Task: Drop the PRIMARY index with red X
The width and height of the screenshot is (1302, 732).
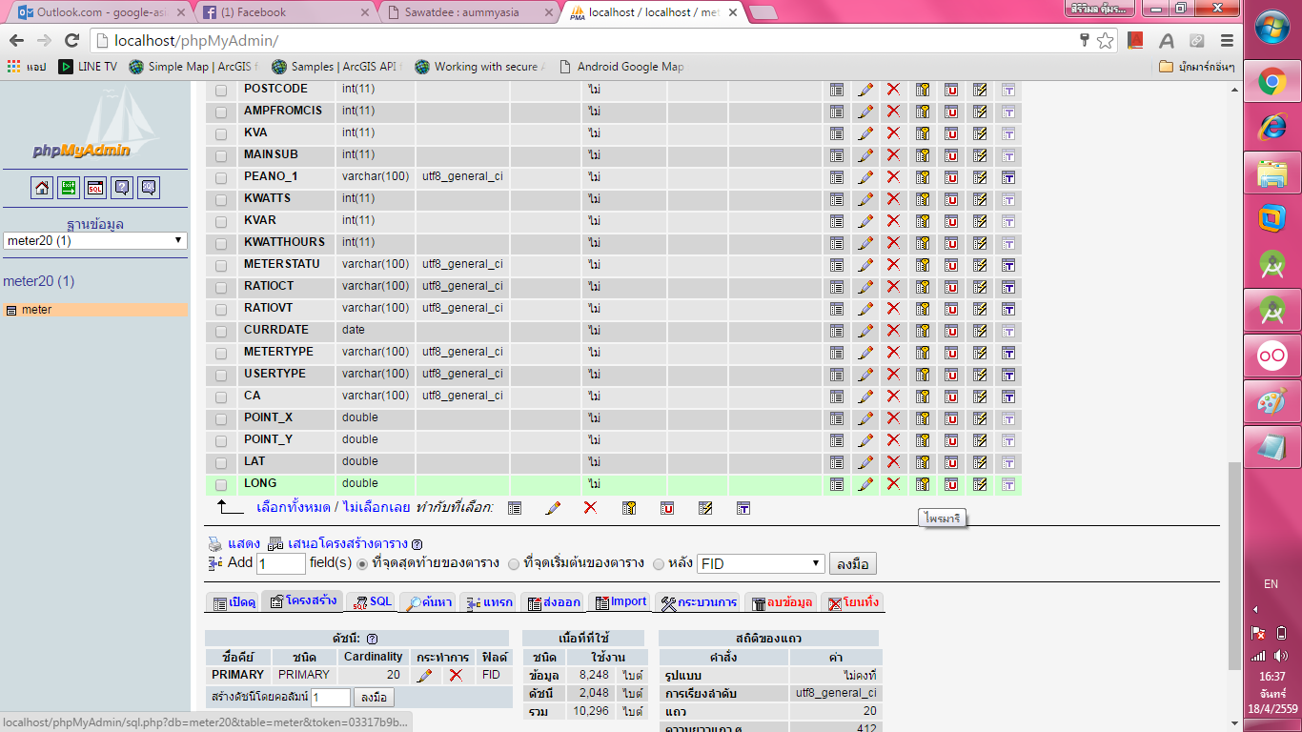Action: (x=457, y=675)
